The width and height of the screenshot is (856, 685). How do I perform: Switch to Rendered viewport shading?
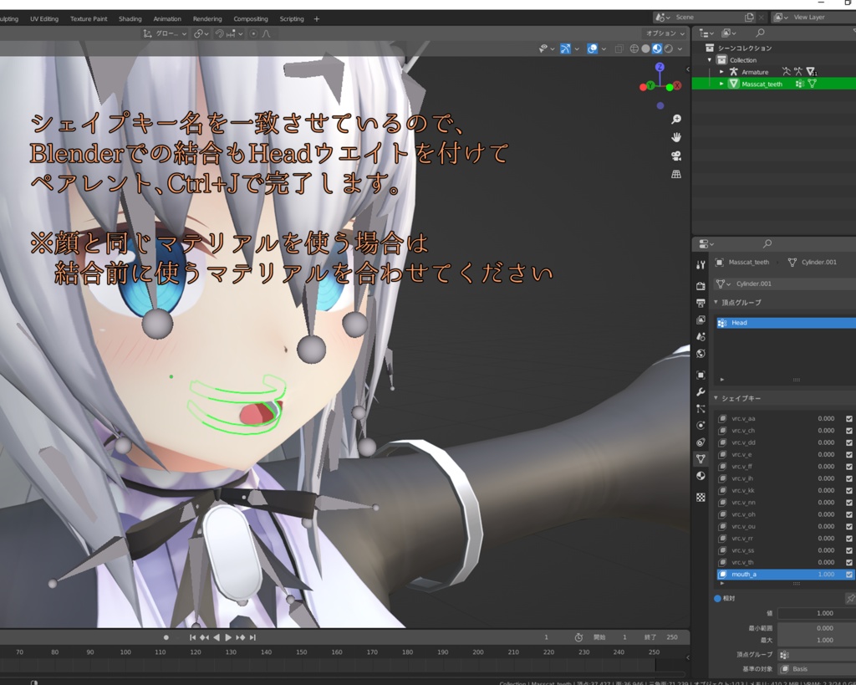(x=668, y=49)
